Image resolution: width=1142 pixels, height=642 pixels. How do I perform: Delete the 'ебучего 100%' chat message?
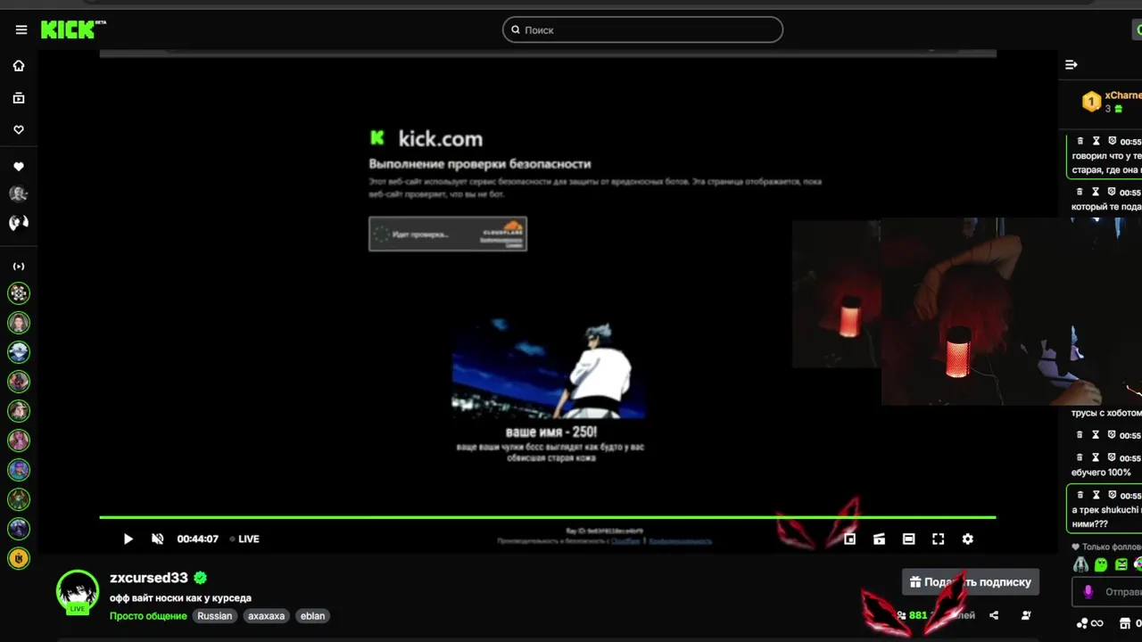tap(1080, 457)
